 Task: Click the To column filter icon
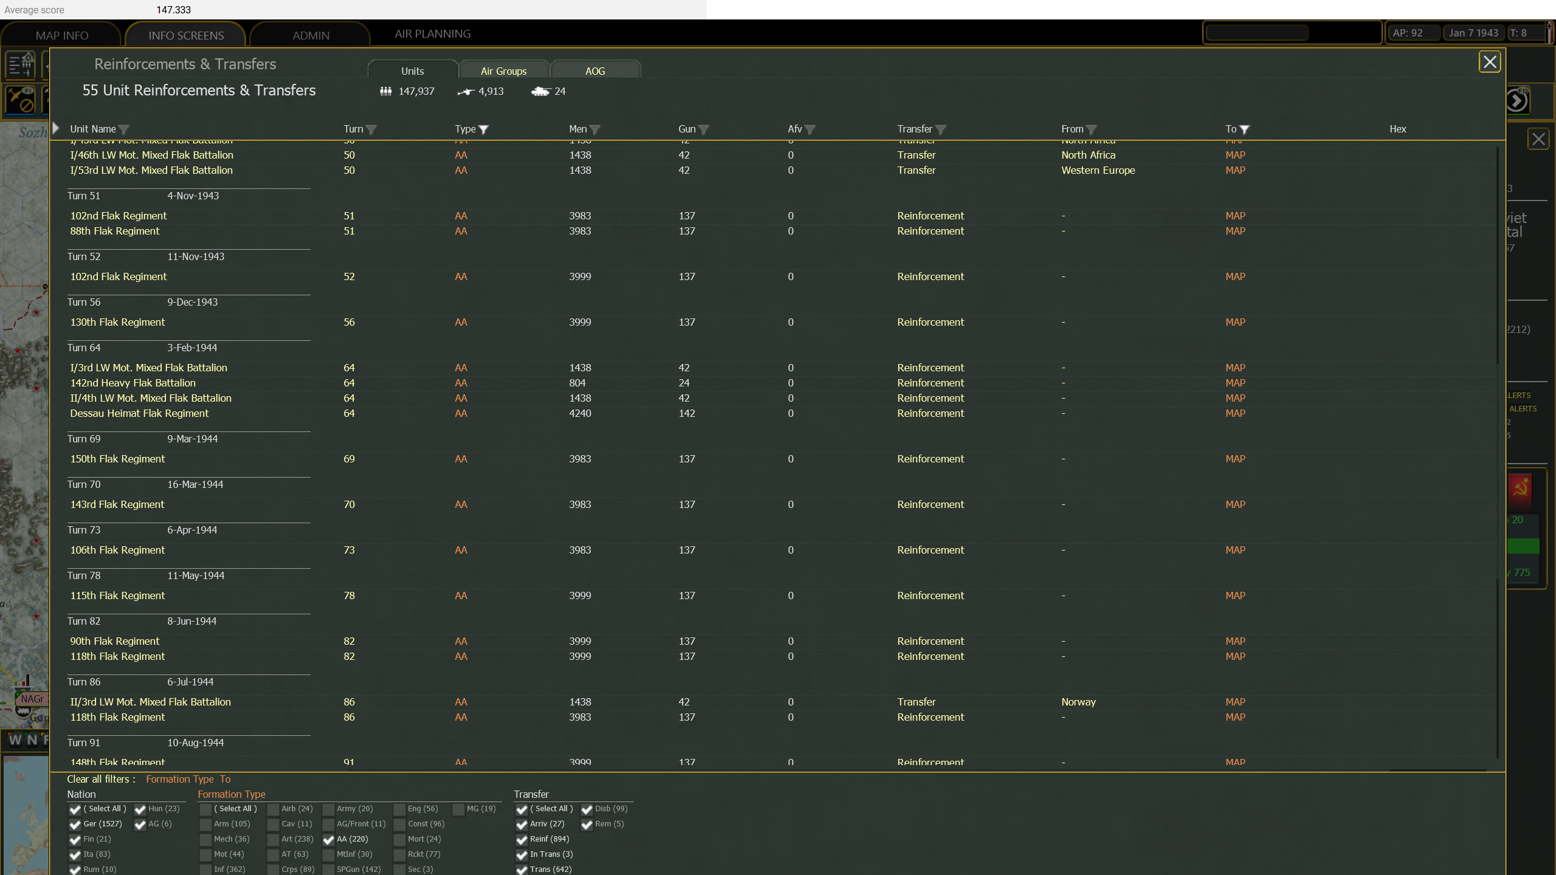tap(1244, 129)
